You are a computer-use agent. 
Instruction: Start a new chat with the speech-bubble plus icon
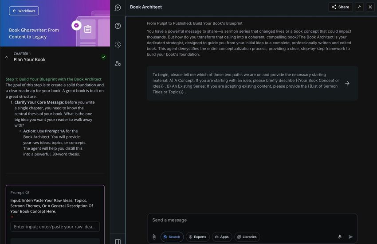pyautogui.click(x=118, y=8)
